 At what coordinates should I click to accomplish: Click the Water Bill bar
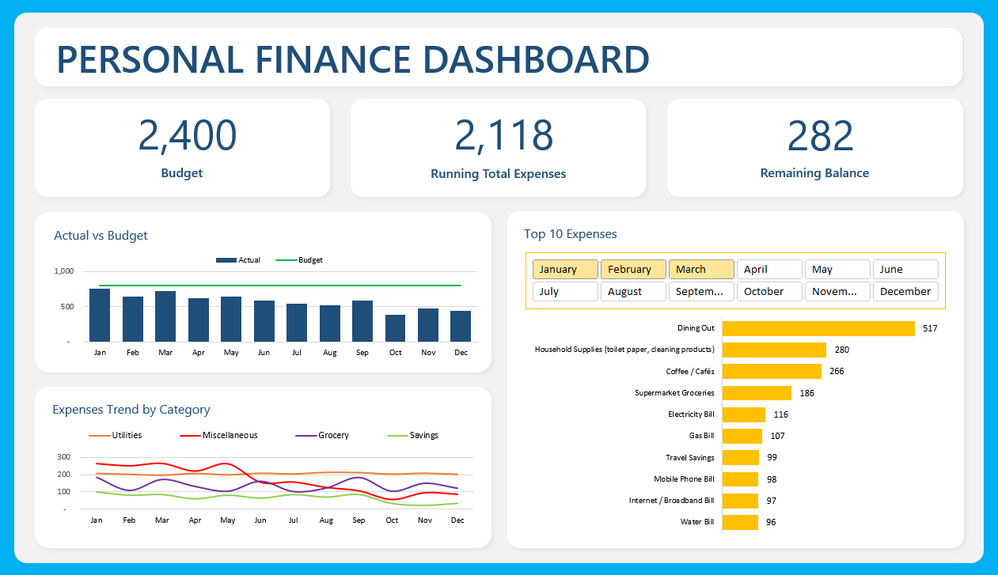click(740, 522)
